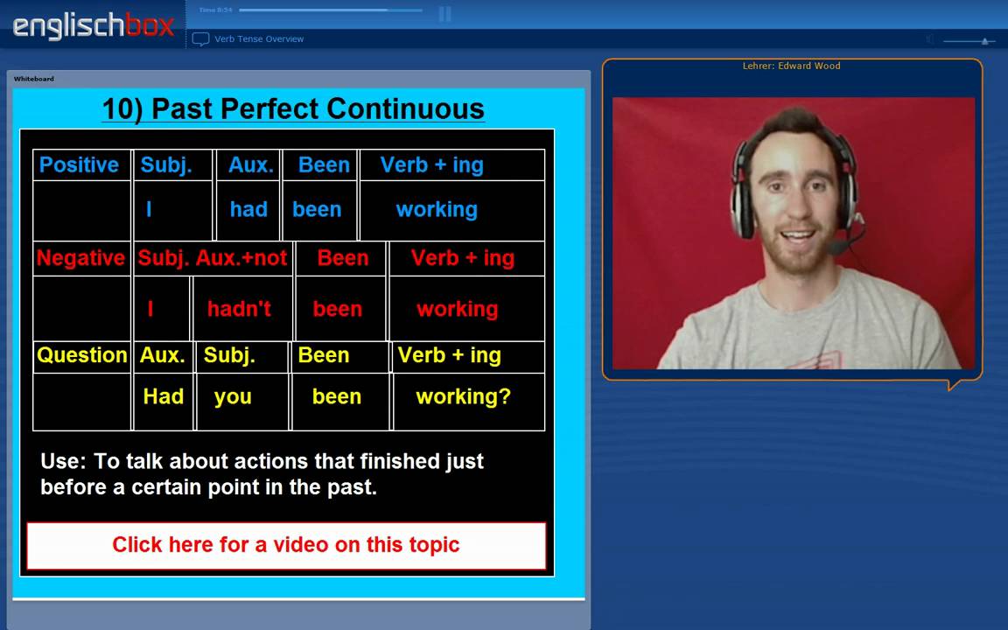The height and width of the screenshot is (630, 1008).
Task: Click the speech bubble lesson icon
Action: tap(200, 39)
